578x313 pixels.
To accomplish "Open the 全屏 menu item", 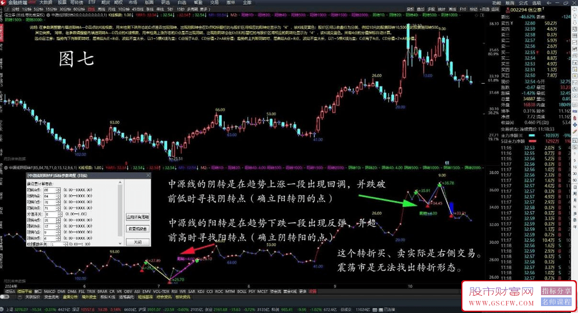I will click(x=247, y=2).
